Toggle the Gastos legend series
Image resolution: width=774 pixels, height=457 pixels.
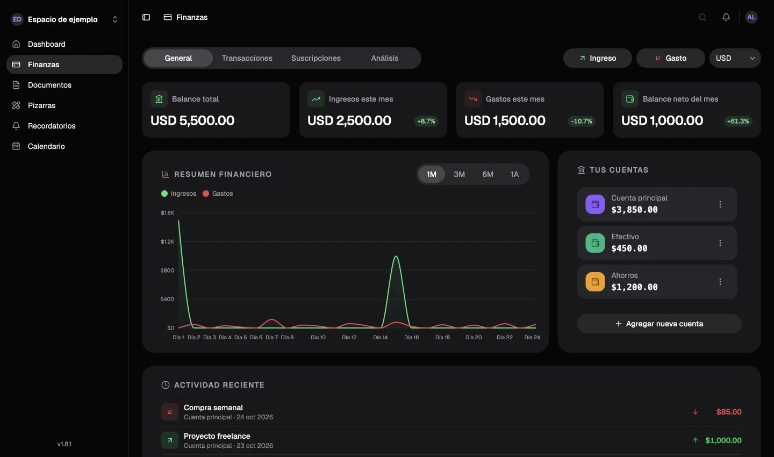(218, 194)
